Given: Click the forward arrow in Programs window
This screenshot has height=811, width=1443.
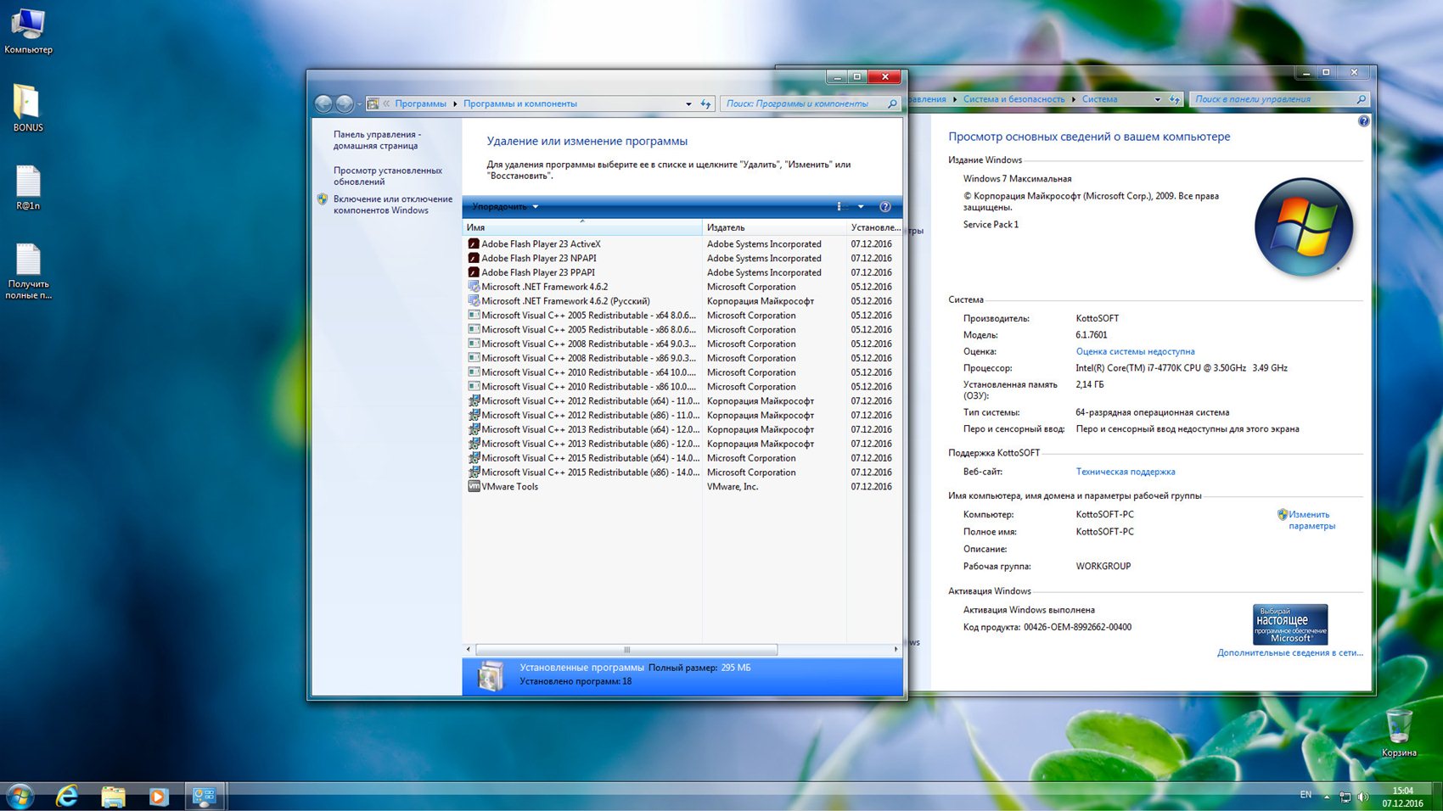Looking at the screenshot, I should pos(345,103).
